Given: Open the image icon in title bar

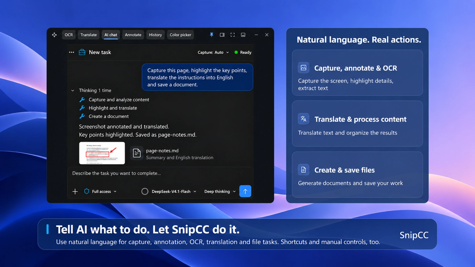Looking at the screenshot, I should (243, 35).
